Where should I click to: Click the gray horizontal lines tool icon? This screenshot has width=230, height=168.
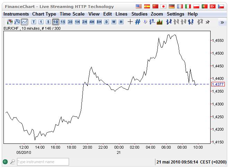click(184, 22)
